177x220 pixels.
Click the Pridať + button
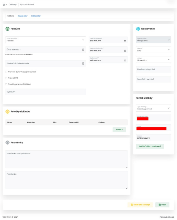[119, 130]
